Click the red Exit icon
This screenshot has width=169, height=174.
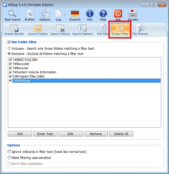click(118, 14)
